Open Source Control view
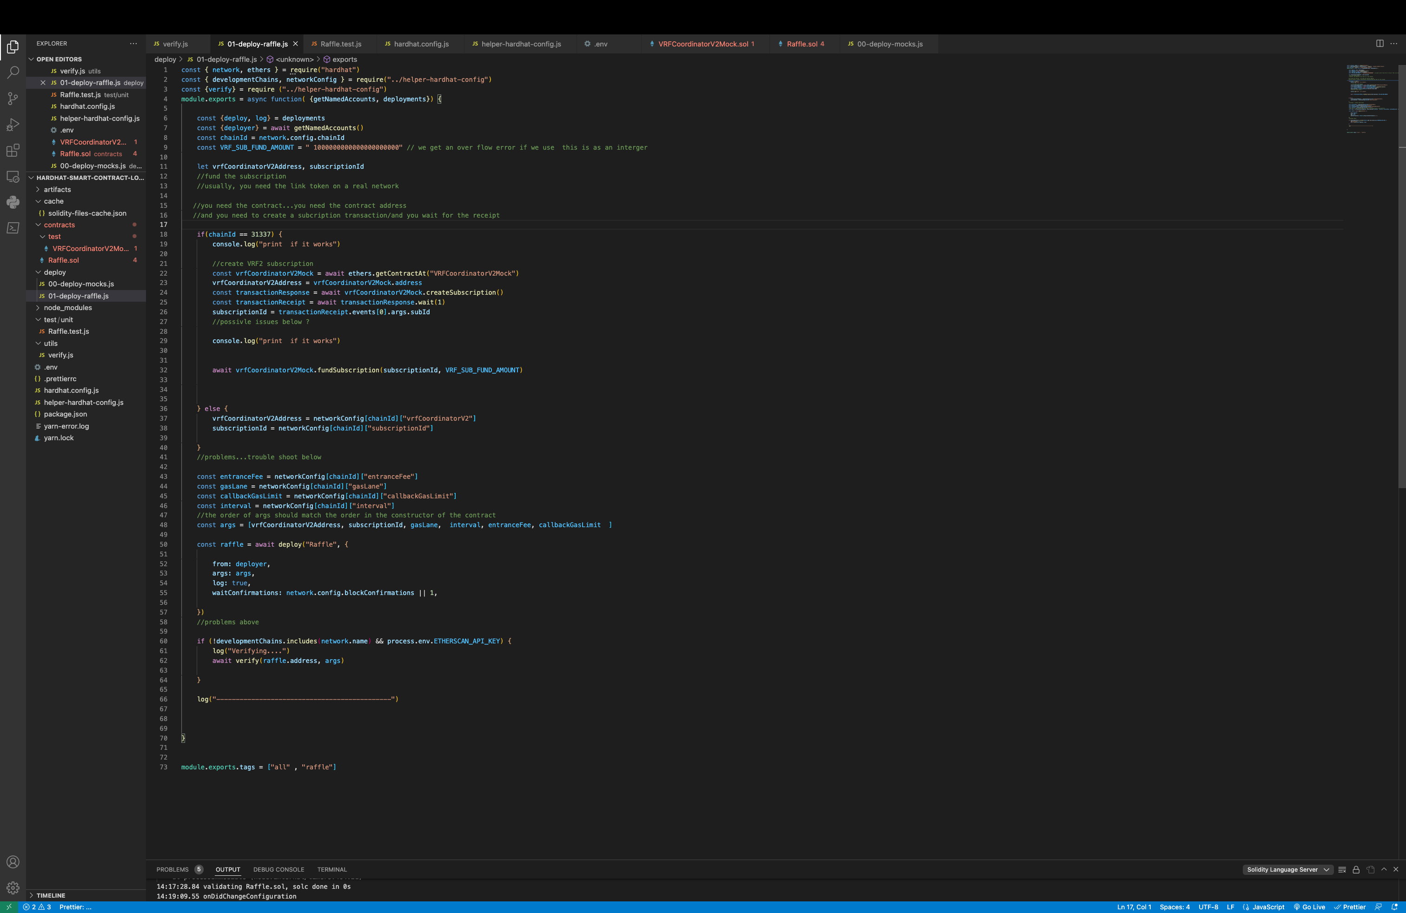Screen dimensions: 1406x913 click(13, 98)
